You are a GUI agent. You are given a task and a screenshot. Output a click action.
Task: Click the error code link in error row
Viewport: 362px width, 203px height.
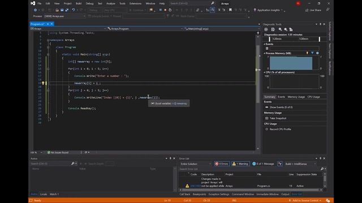[x=195, y=186]
